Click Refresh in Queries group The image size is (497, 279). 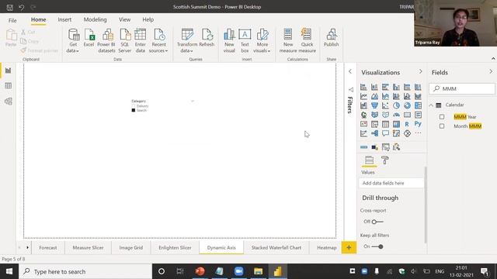click(x=207, y=38)
